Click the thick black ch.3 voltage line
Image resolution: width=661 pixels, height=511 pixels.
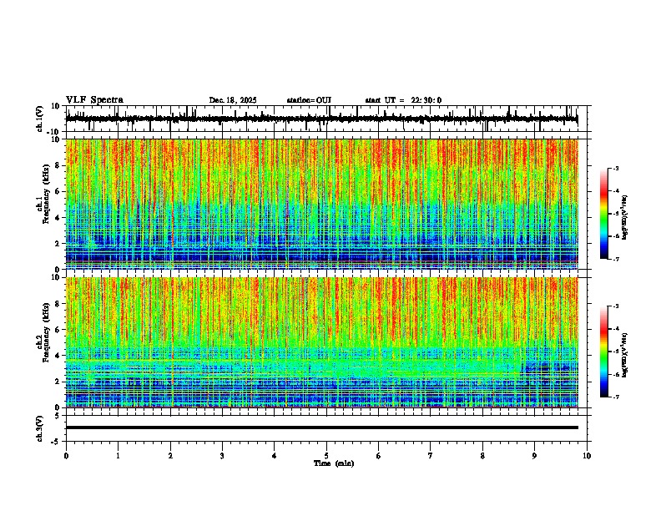pos(322,428)
